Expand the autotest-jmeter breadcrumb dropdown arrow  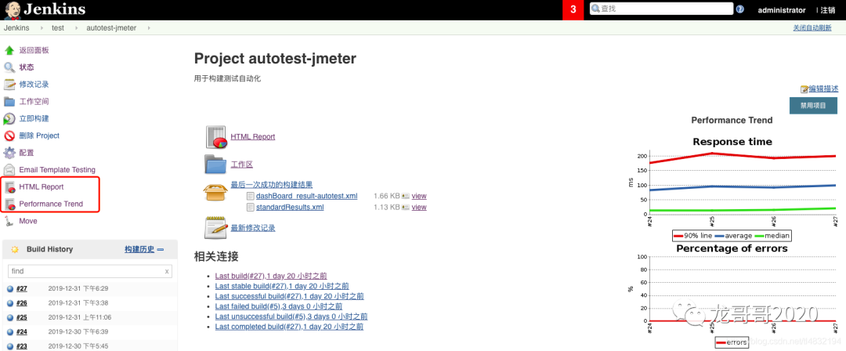pyautogui.click(x=148, y=28)
